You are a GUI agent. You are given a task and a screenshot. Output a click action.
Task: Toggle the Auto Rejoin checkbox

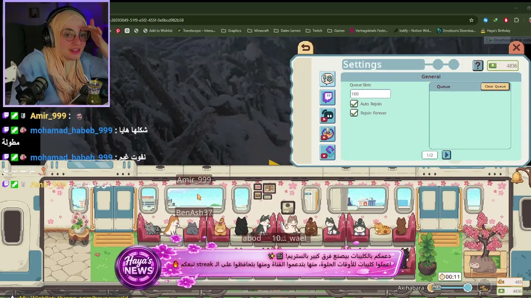click(x=354, y=104)
